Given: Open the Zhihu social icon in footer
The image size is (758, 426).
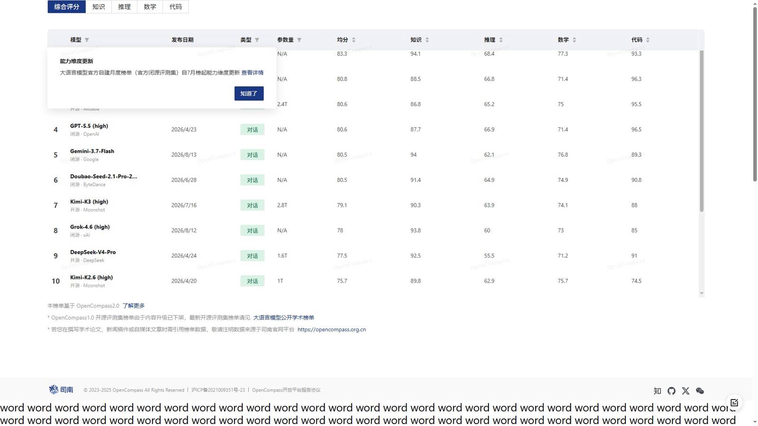Looking at the screenshot, I should click(x=657, y=391).
